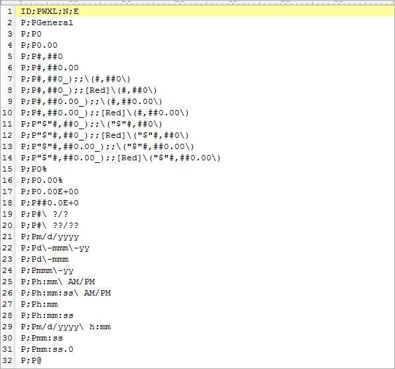Click line number 32 in the gutter
The width and height of the screenshot is (395, 369).
coord(7,360)
